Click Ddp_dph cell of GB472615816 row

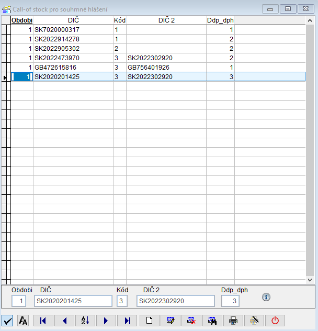(220, 68)
